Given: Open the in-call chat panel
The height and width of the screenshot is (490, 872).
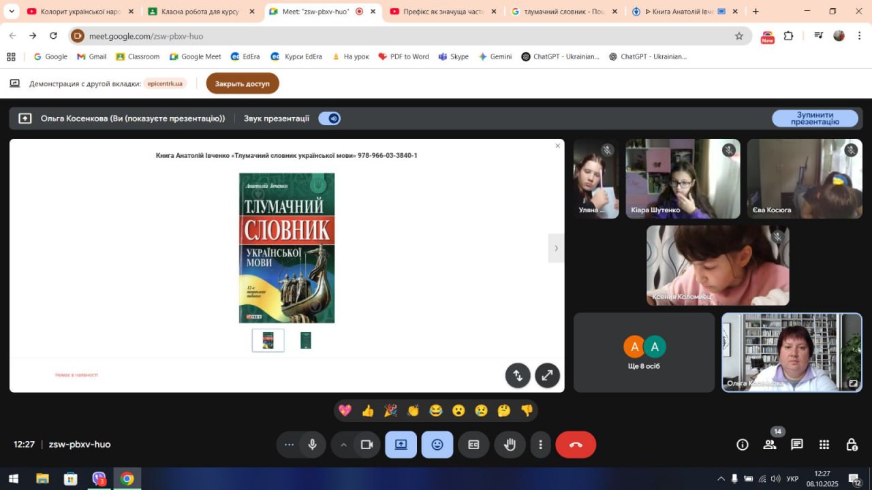Looking at the screenshot, I should coord(796,444).
